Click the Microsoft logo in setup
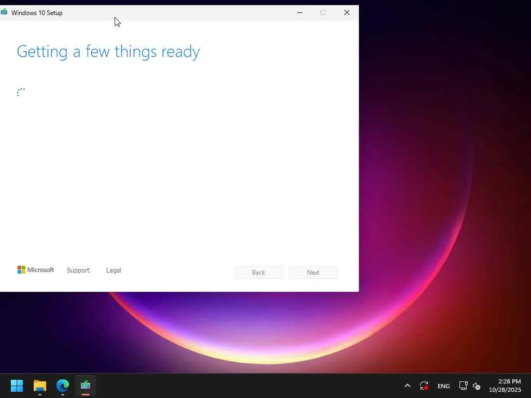This screenshot has height=398, width=531. coord(36,269)
